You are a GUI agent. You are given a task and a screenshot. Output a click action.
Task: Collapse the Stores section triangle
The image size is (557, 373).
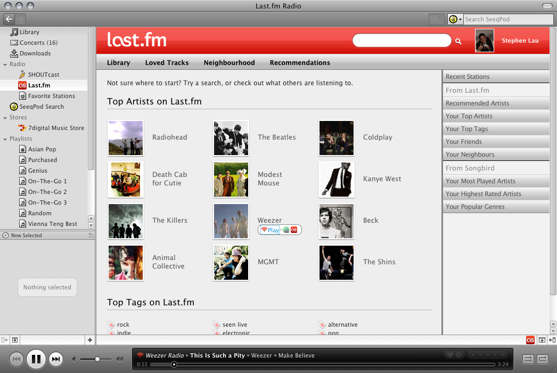click(5, 118)
